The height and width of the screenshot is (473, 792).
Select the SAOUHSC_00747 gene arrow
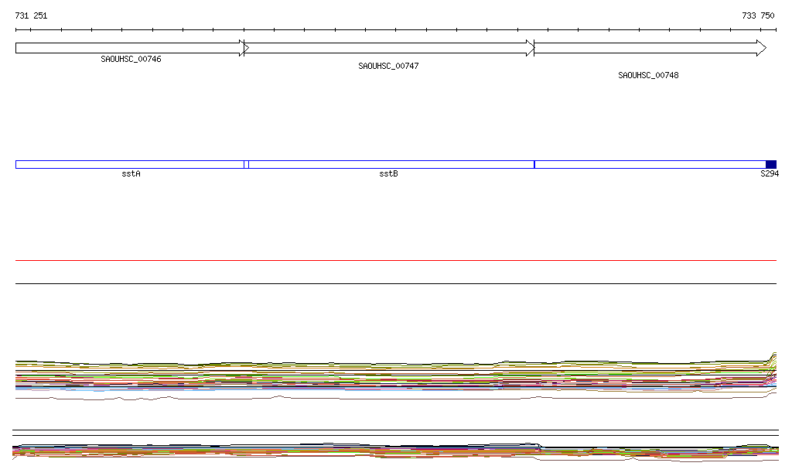coord(388,48)
